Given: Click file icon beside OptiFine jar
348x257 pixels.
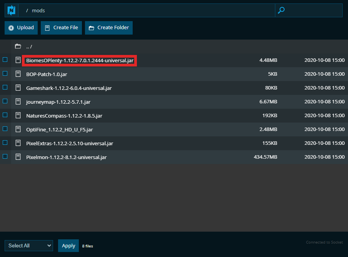Looking at the screenshot, I should [x=18, y=129].
